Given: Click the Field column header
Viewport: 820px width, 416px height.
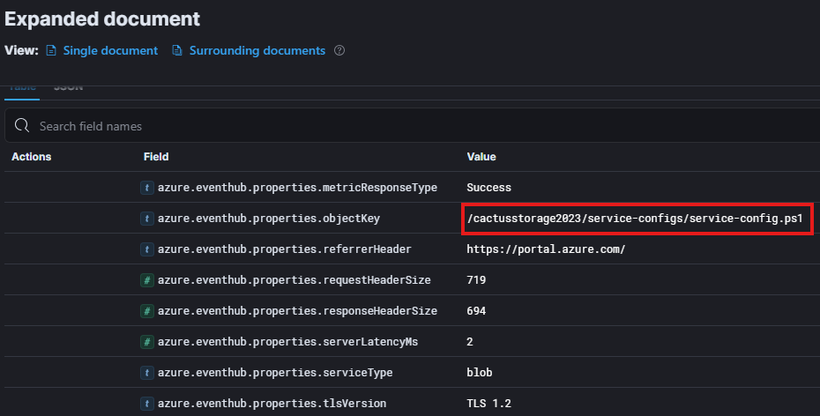Looking at the screenshot, I should [x=156, y=157].
